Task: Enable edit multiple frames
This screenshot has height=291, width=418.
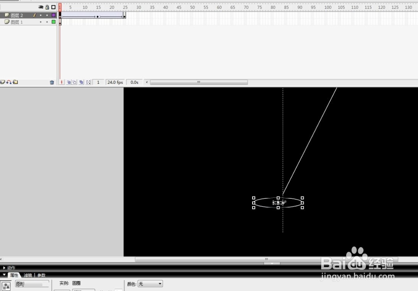Action: (81, 83)
